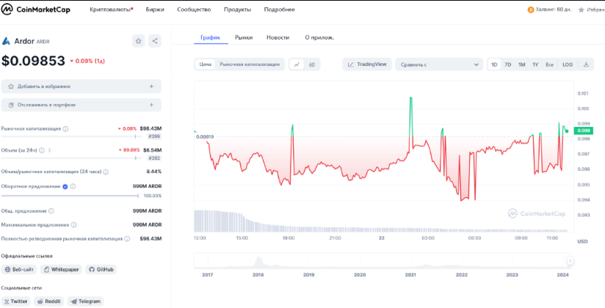605x308 pixels.
Task: Click the timeline range handle near 2024
Action: coord(570,261)
